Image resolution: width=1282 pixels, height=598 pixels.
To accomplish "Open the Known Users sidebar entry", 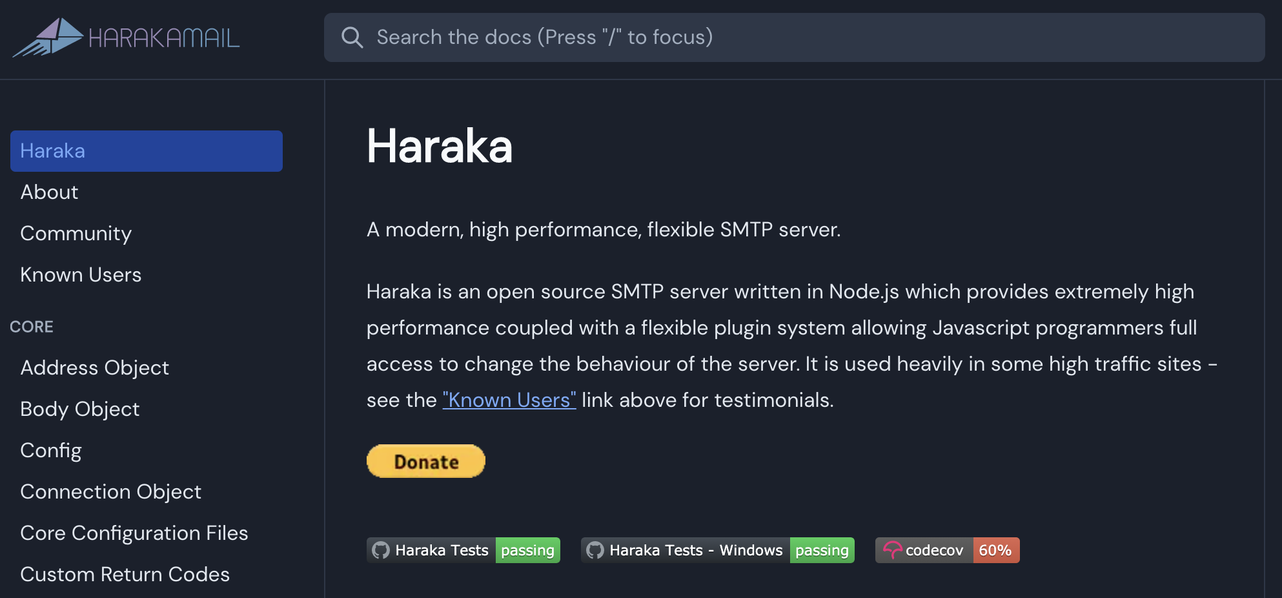I will coord(81,274).
